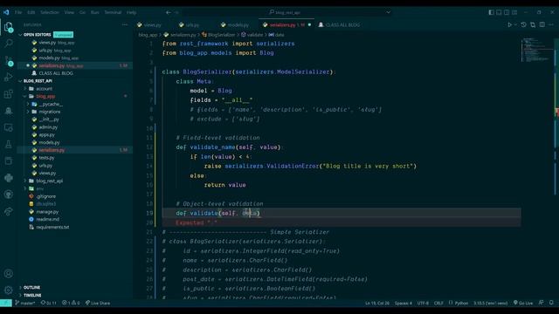
Task: Collapse the blog_app folder
Action: [x=45, y=96]
